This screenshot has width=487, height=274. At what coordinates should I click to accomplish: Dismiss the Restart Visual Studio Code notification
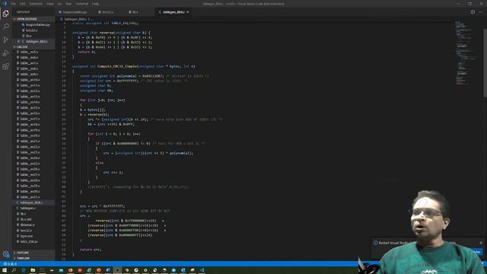481,243
